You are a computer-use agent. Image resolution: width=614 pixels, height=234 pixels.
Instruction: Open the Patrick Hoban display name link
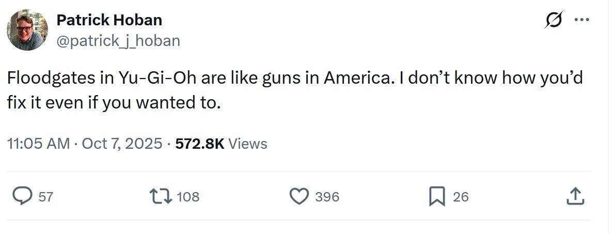point(109,20)
